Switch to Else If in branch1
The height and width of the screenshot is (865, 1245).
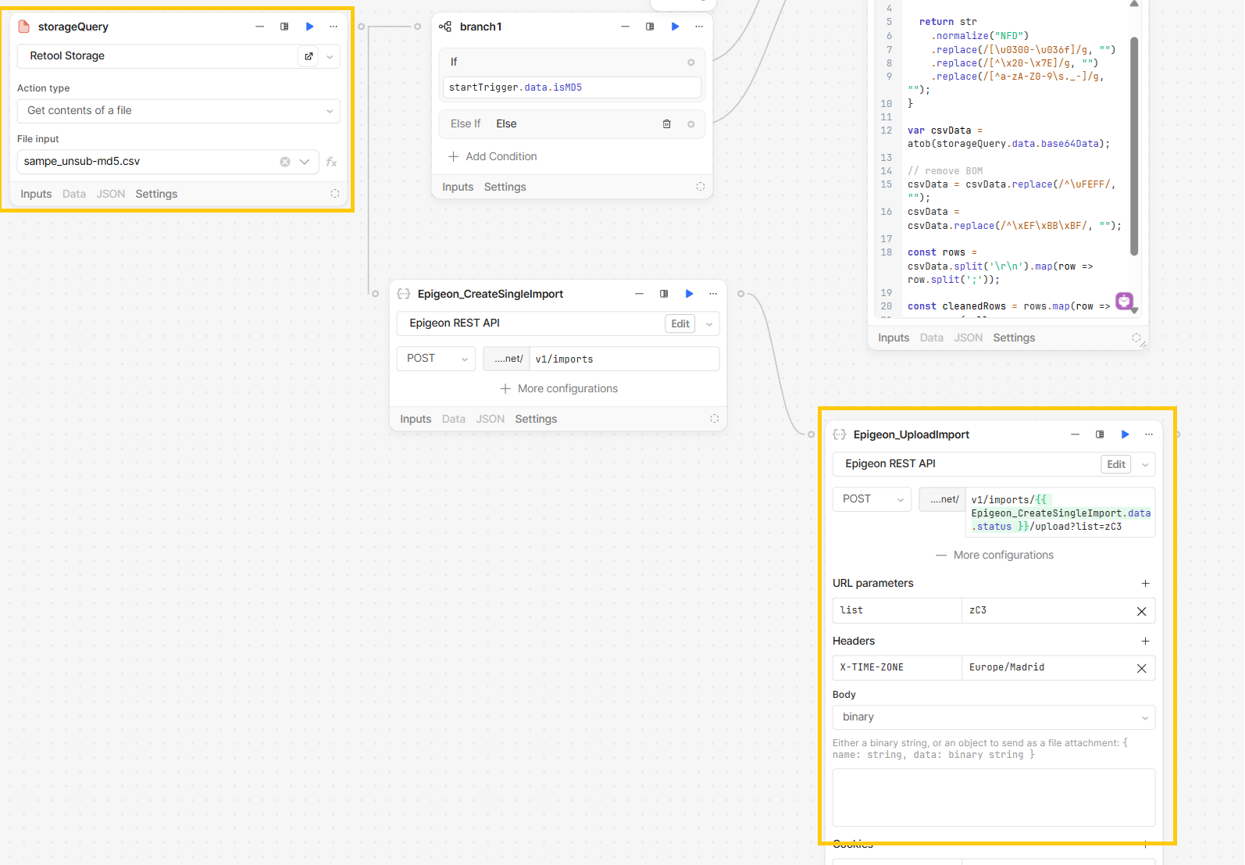tap(466, 124)
